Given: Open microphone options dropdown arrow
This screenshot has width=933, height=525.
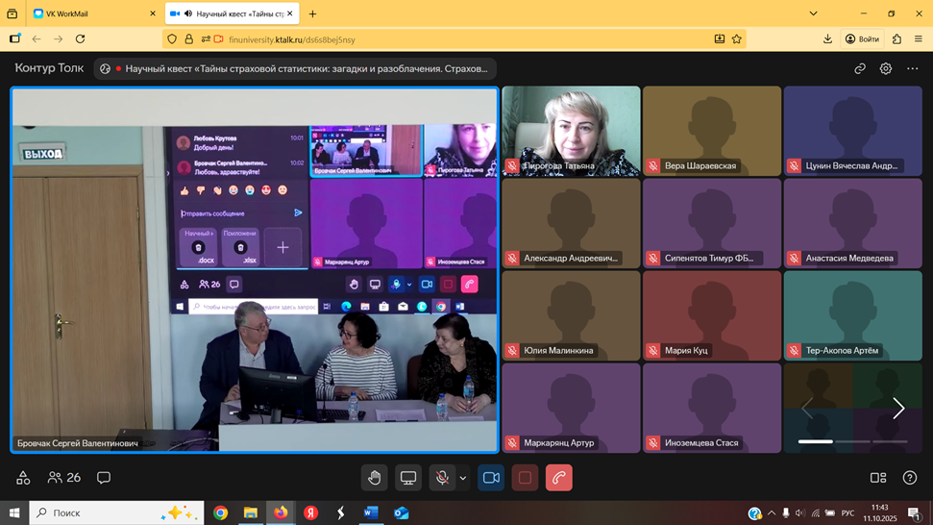Looking at the screenshot, I should tap(463, 478).
